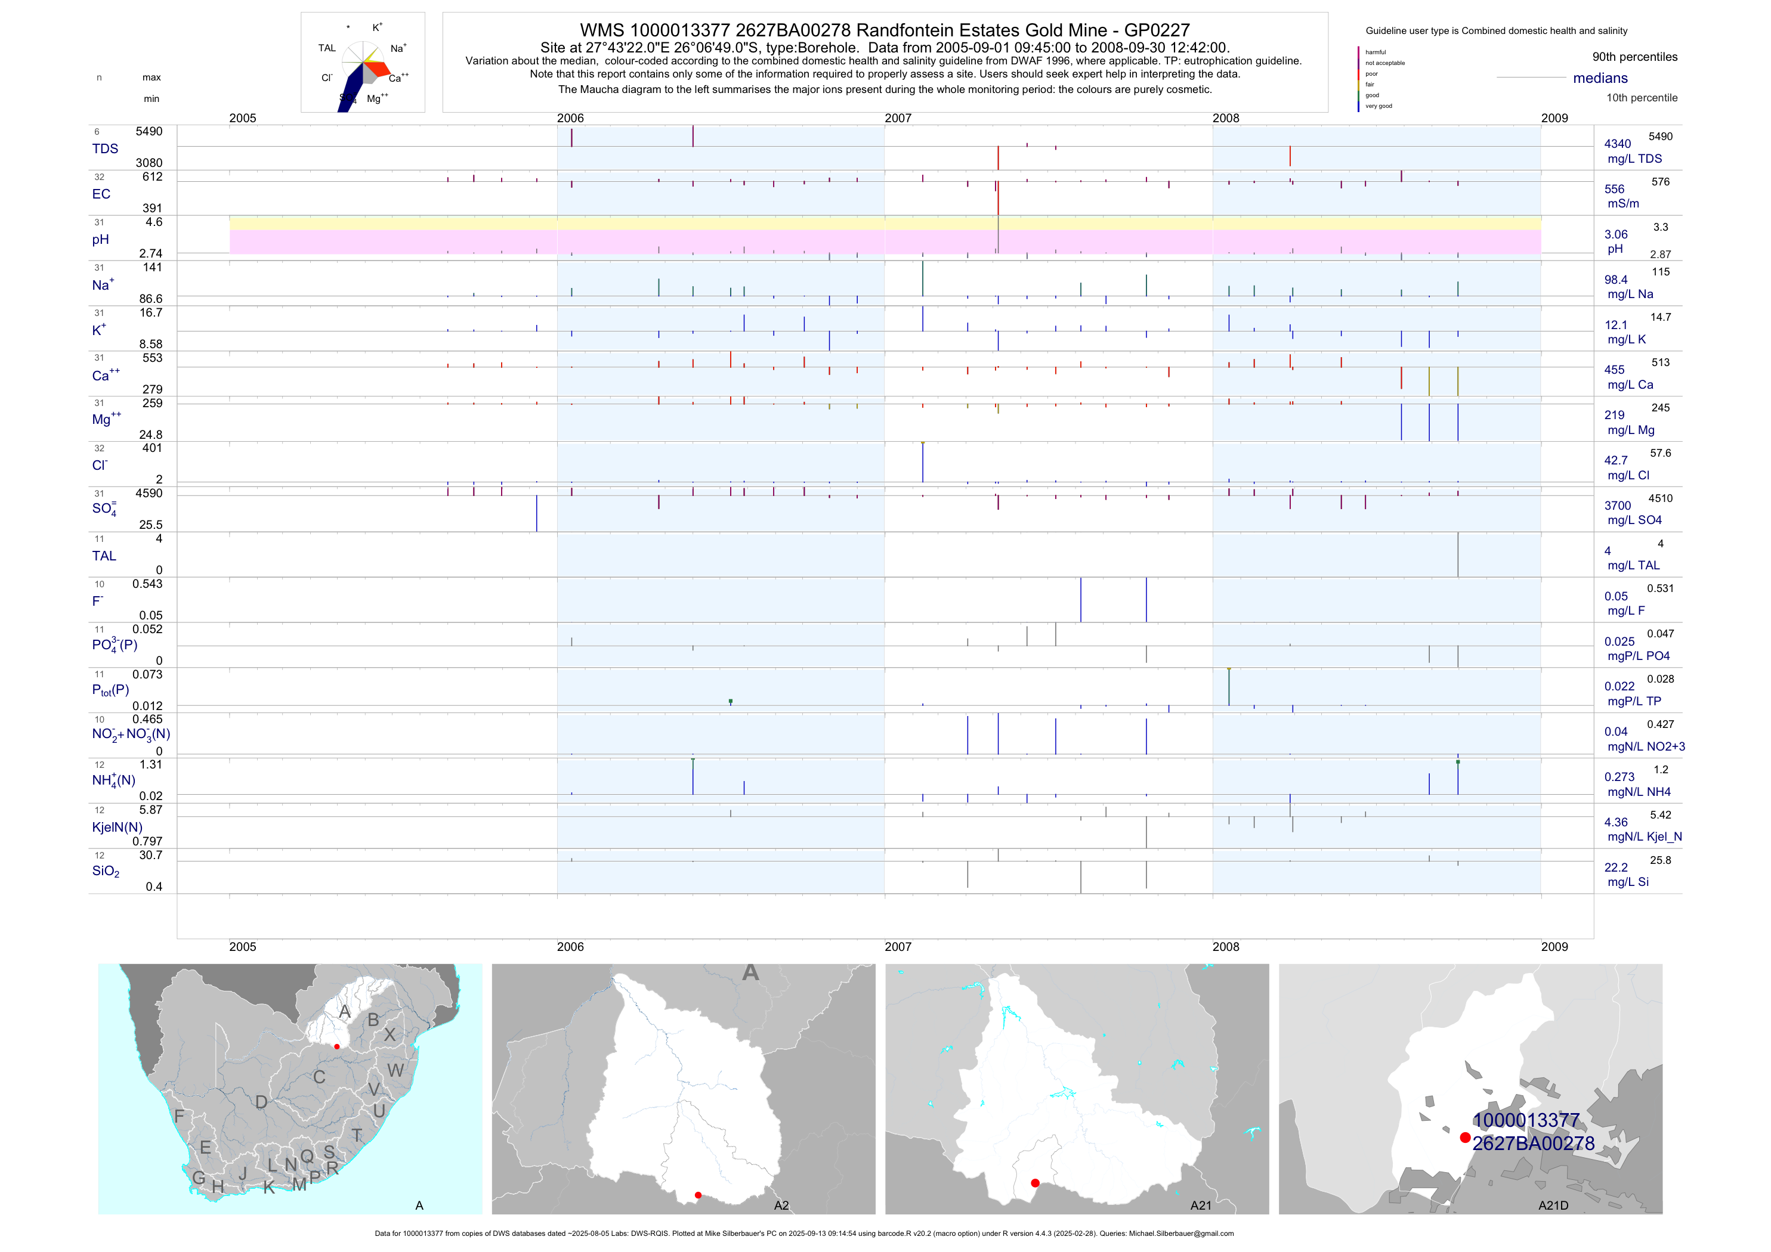Click the TDS row label
This screenshot has width=1771, height=1252.
tap(105, 149)
